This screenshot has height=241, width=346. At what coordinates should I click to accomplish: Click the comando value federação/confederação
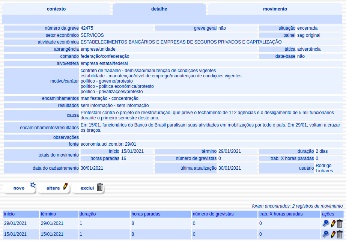point(105,56)
